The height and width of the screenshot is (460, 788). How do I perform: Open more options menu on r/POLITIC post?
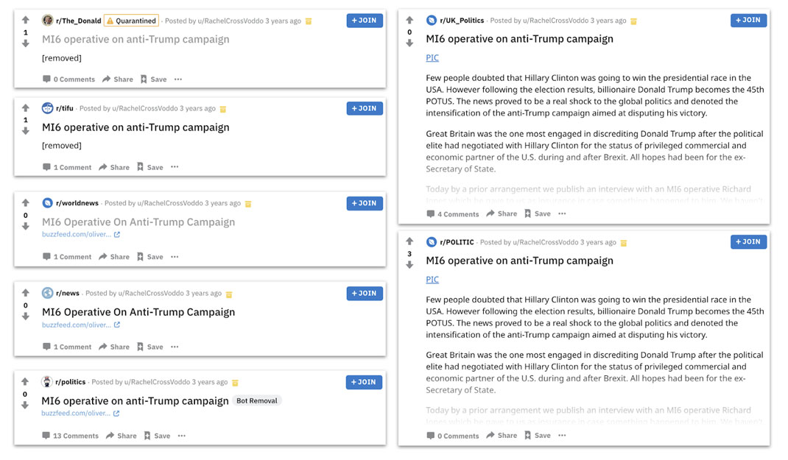pyautogui.click(x=562, y=436)
